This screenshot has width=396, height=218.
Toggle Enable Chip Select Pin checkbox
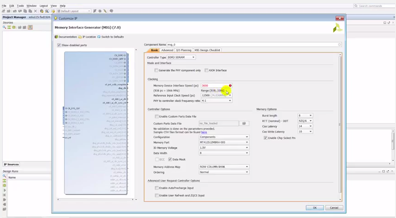265,138
